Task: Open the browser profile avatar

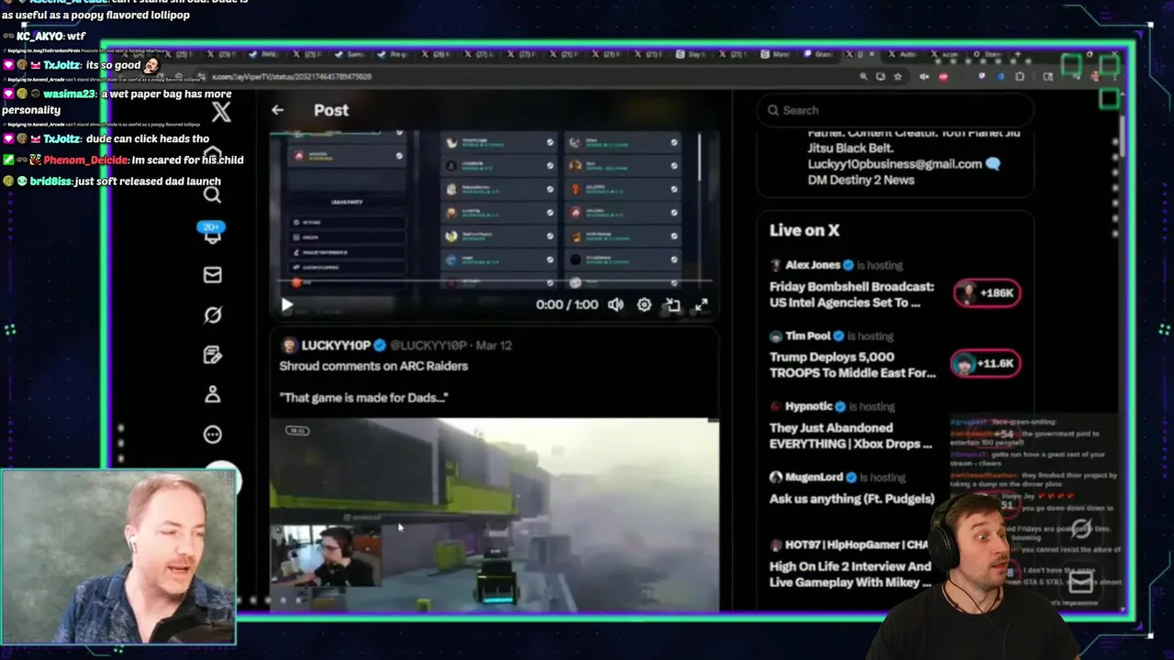Action: point(1095,76)
